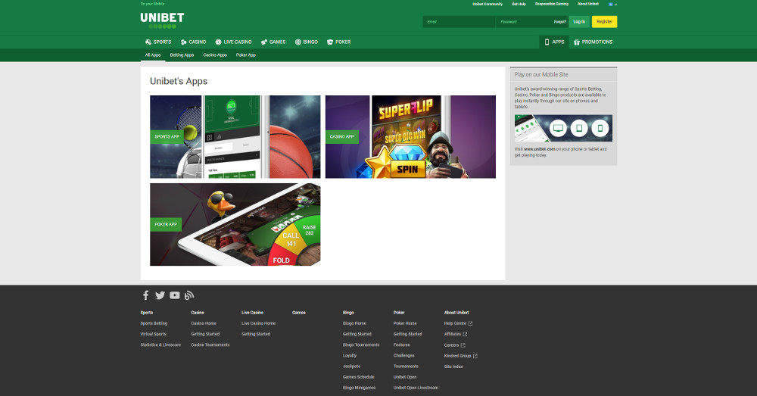Focus the Email input field
The image size is (757, 396).
pos(459,22)
